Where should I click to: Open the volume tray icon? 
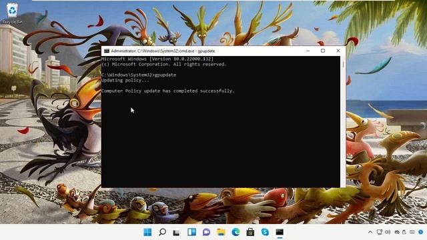click(388, 232)
